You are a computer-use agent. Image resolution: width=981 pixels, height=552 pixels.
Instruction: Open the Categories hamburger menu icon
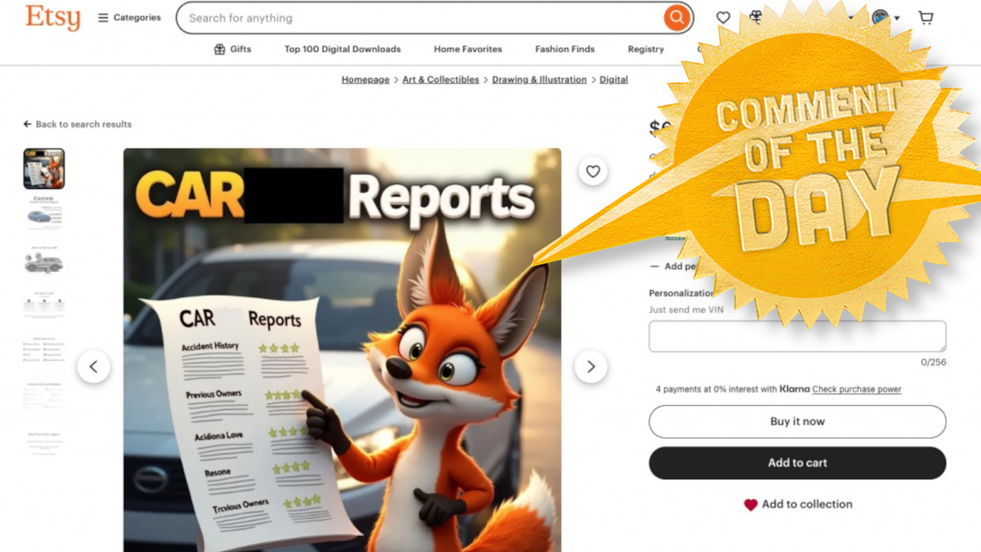click(102, 18)
